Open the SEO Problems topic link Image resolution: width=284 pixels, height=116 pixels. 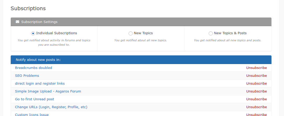tap(27, 76)
